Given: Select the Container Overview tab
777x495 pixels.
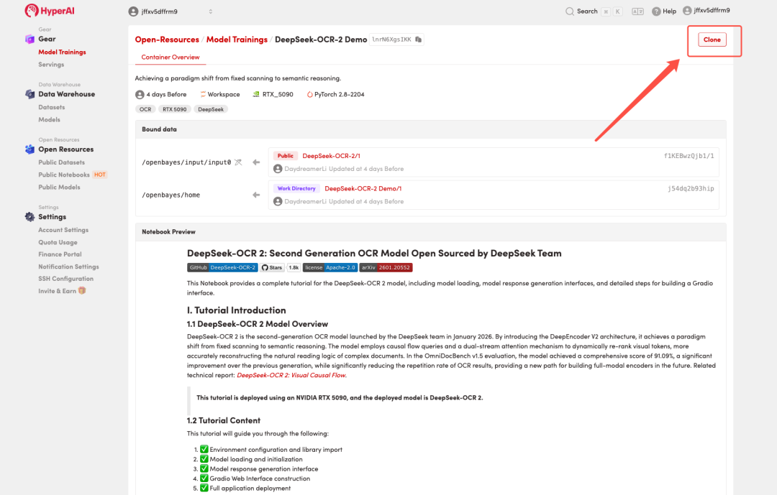Looking at the screenshot, I should click(x=171, y=57).
